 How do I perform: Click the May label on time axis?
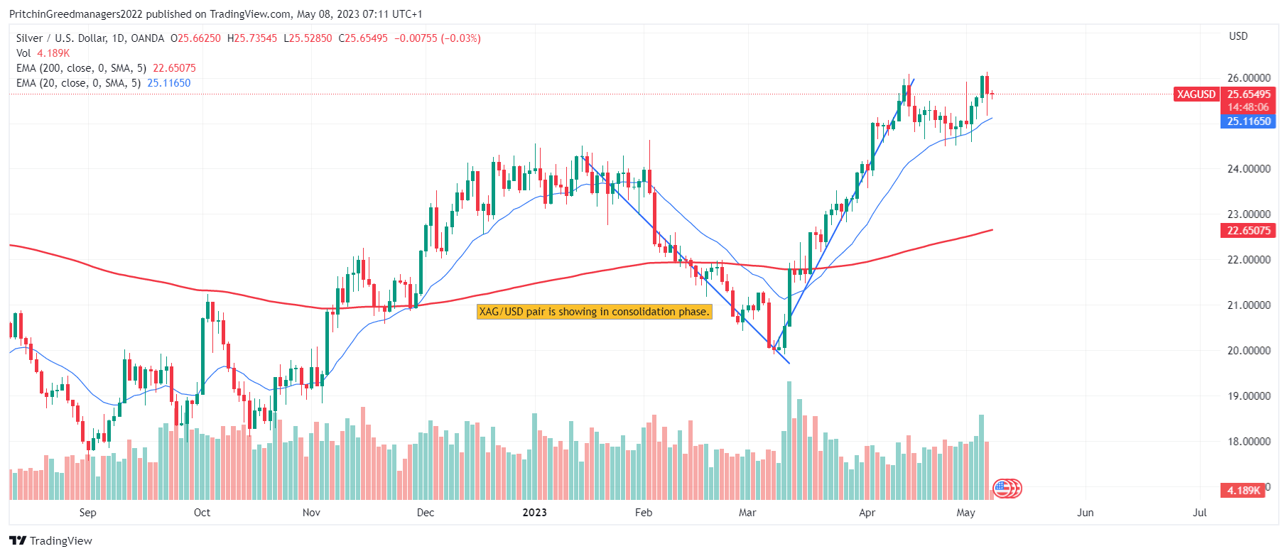click(x=966, y=513)
